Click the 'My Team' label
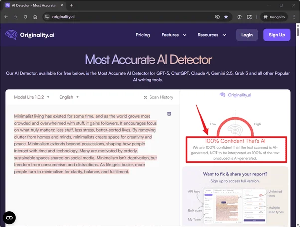300x227 pixels. coord(194,219)
